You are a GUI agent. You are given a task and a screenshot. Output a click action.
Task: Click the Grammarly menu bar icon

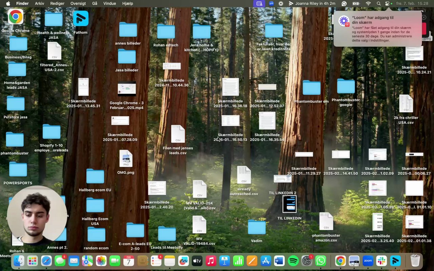click(344, 3)
